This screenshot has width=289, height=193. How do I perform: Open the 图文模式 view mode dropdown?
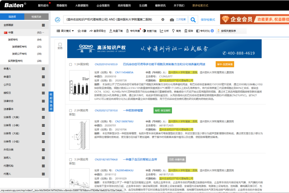(65, 31)
